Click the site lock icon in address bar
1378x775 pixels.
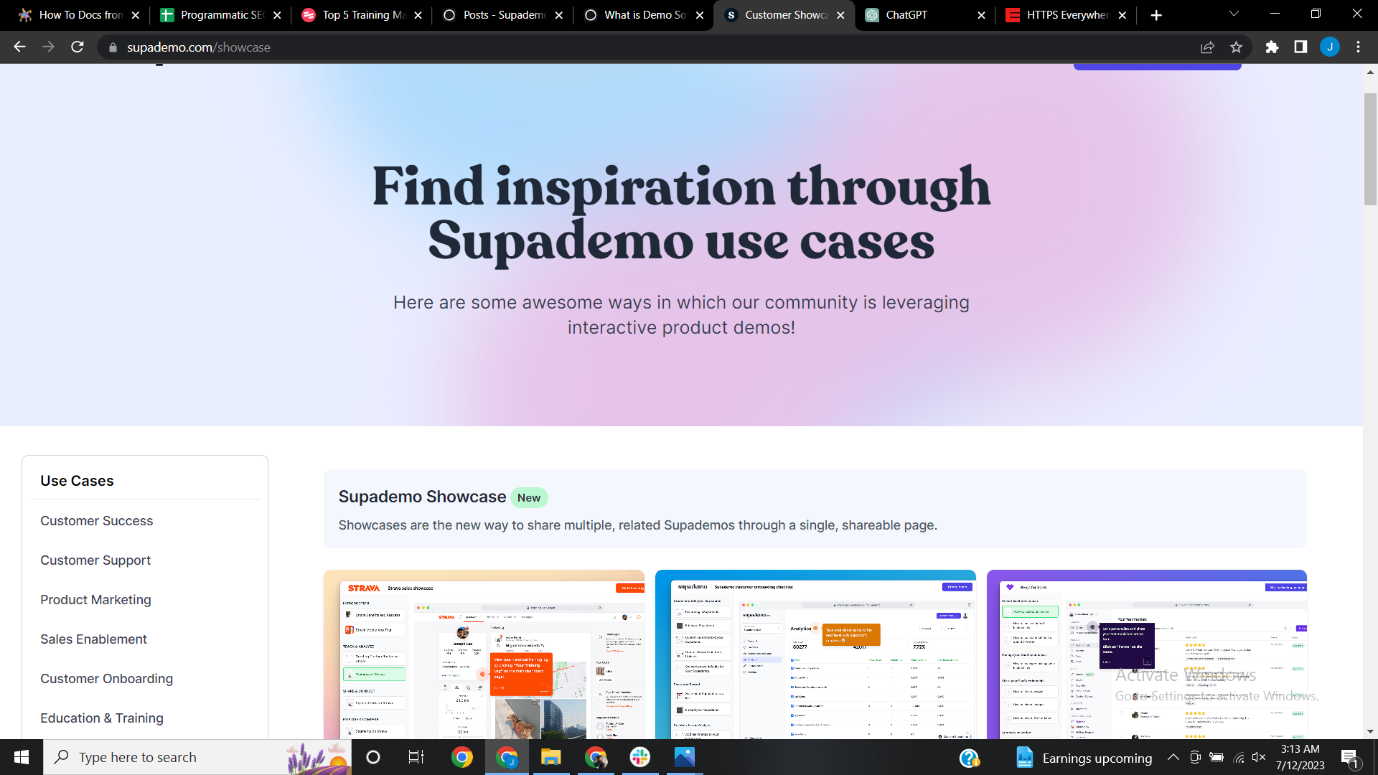coord(113,47)
